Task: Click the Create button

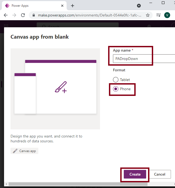Action: coord(135,174)
